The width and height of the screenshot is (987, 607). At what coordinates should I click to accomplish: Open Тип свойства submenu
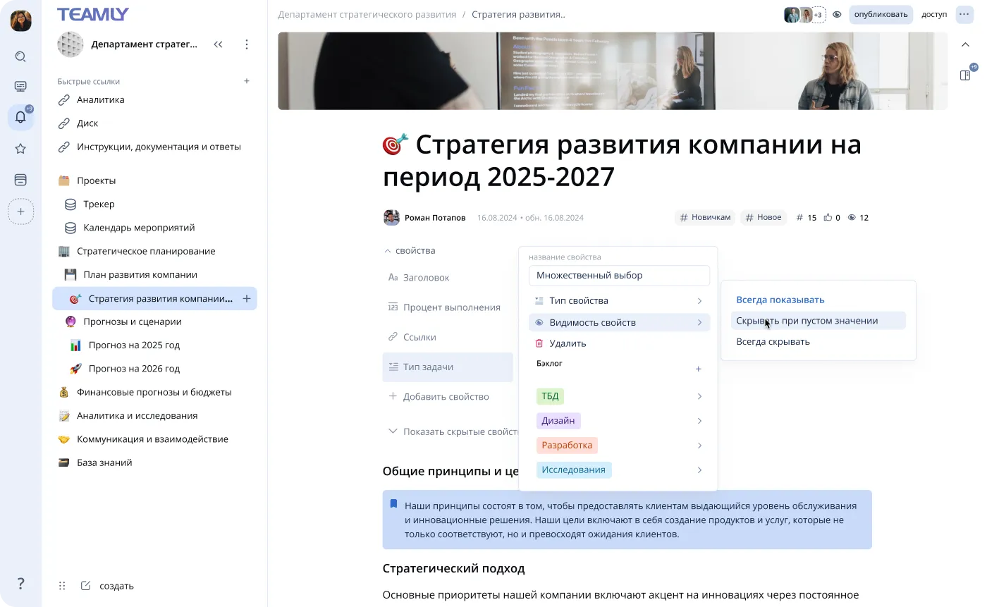619,301
